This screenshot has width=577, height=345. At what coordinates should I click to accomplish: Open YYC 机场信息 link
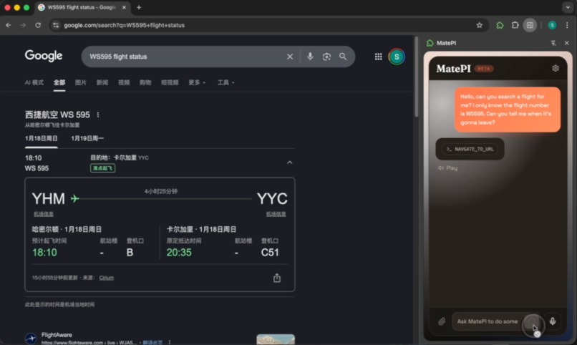click(276, 214)
